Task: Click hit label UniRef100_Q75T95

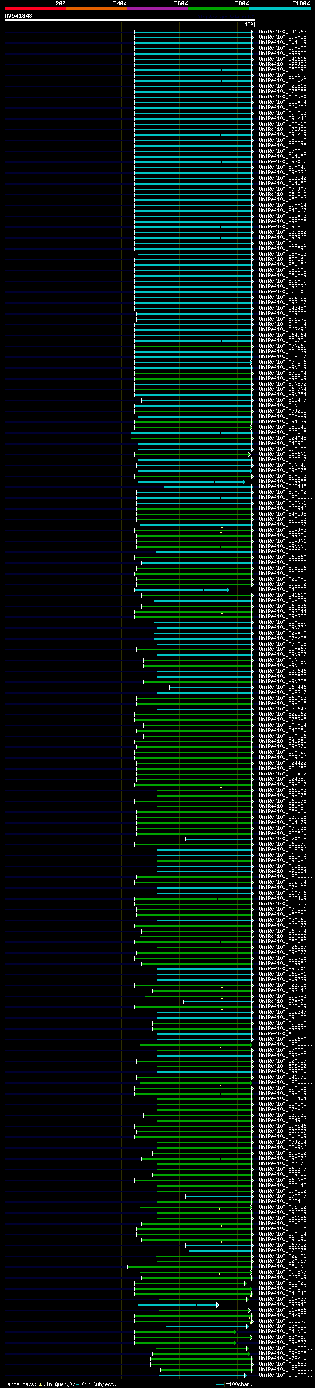Action: (x=283, y=91)
